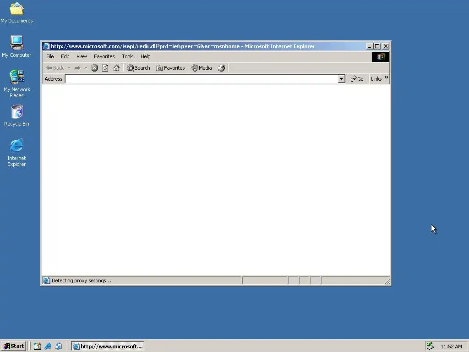Click 'Detecting proxy settings...' status text
Image resolution: width=469 pixels, height=352 pixels.
pos(82,280)
